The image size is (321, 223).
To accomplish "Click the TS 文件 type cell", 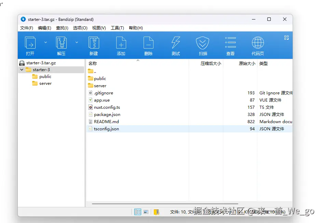I will pyautogui.click(x=267, y=107).
